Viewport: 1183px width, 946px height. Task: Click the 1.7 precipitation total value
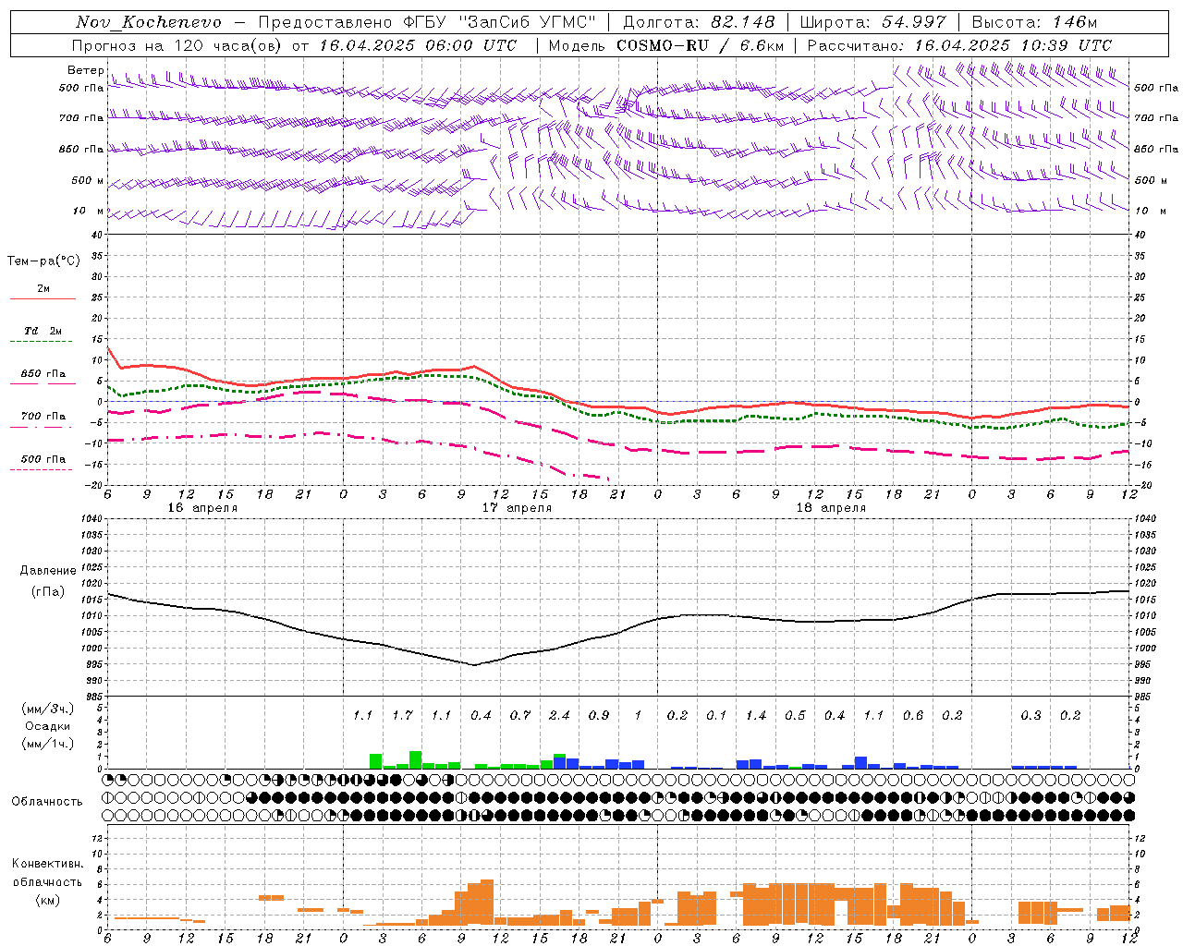(x=402, y=715)
